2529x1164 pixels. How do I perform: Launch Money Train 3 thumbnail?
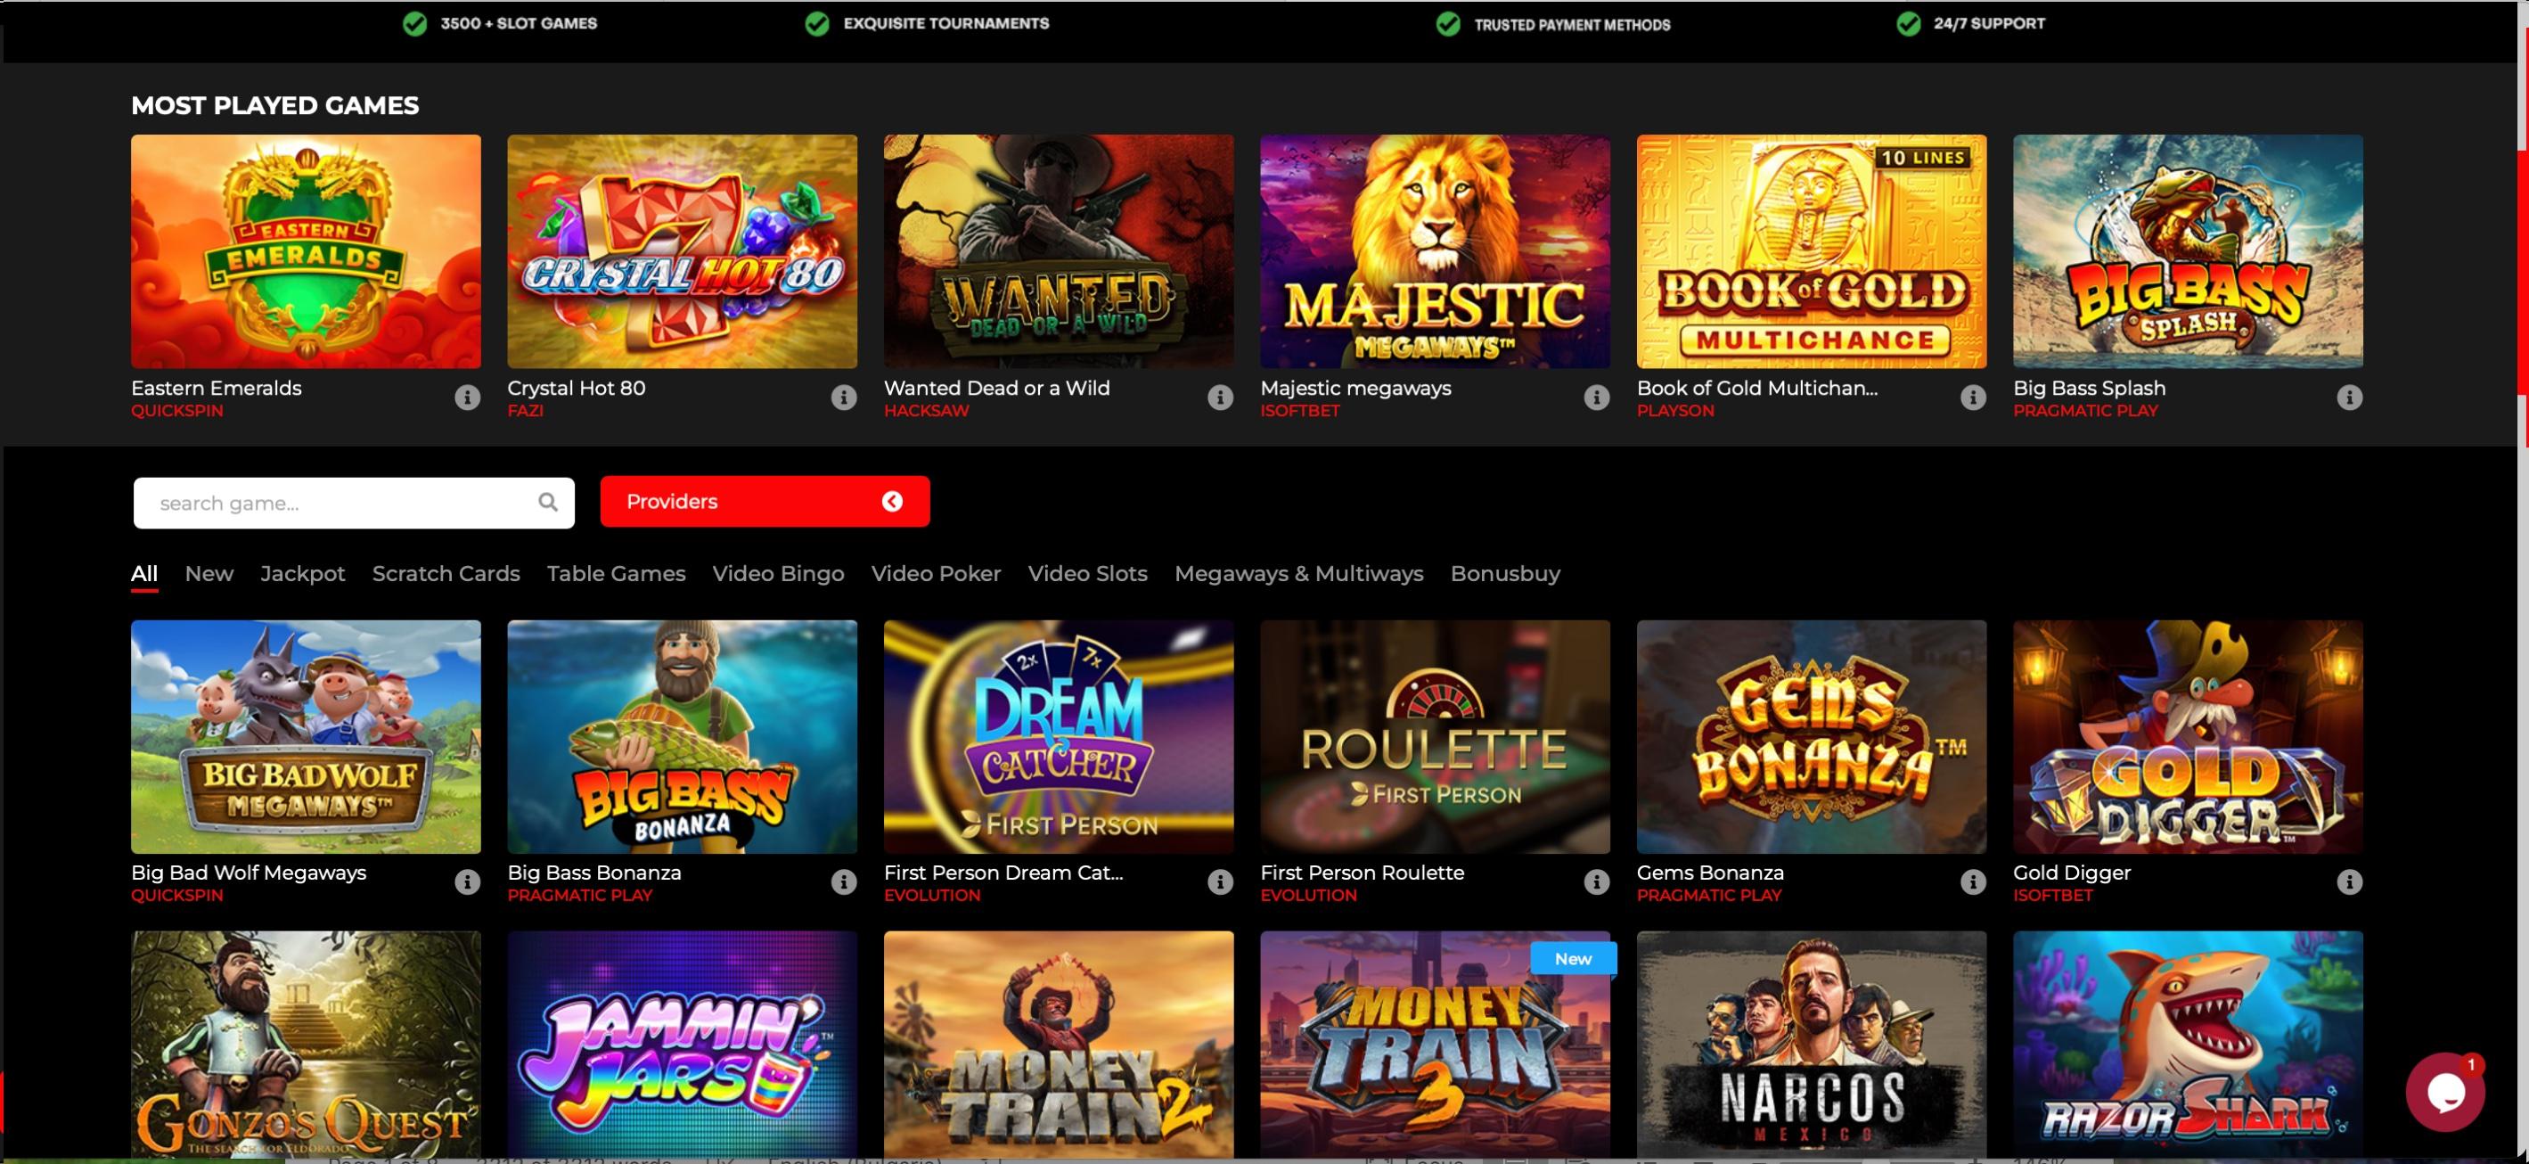click(1436, 1045)
